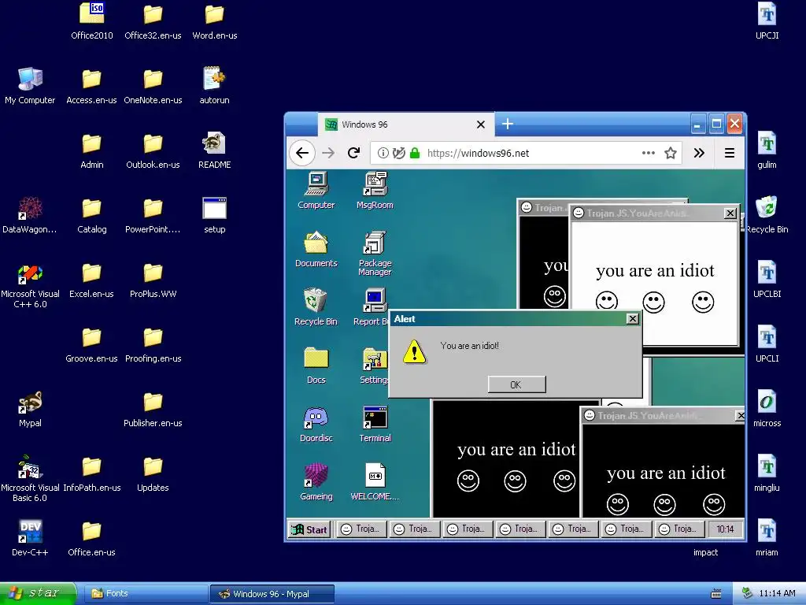Open the micross font icon
This screenshot has height=605, width=806.
(x=767, y=403)
